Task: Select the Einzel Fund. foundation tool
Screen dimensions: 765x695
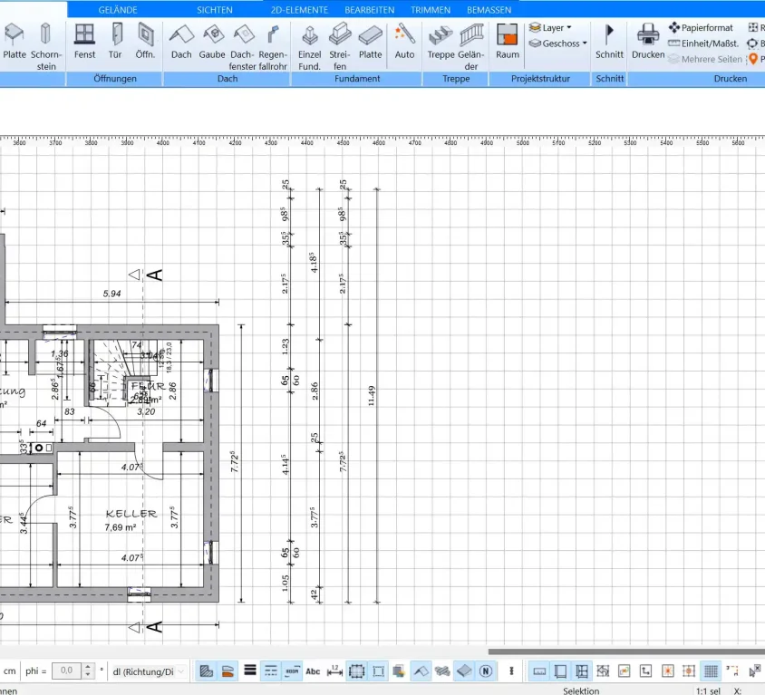Action: [309, 46]
